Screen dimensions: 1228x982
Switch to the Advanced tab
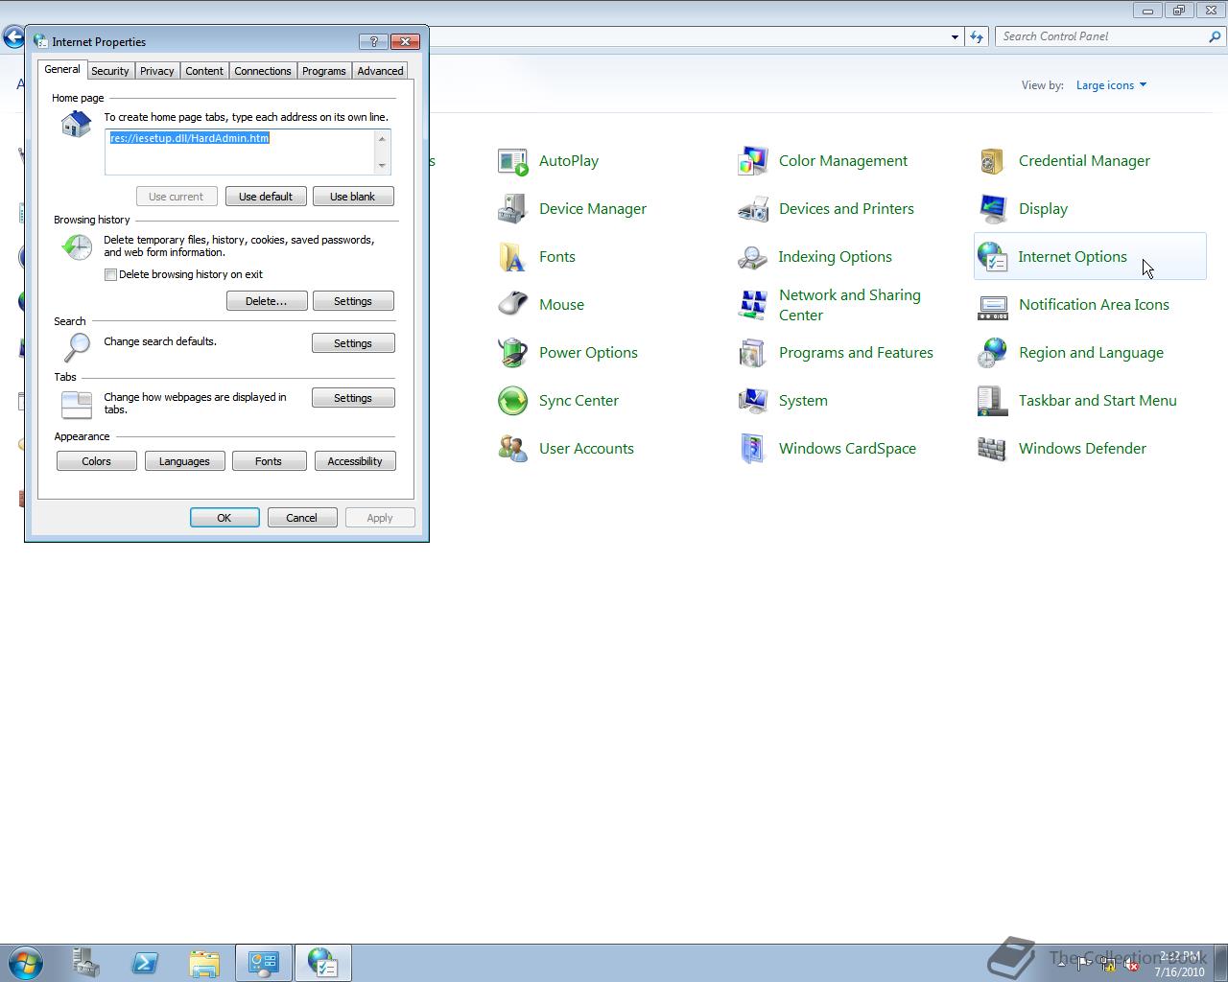(x=380, y=71)
